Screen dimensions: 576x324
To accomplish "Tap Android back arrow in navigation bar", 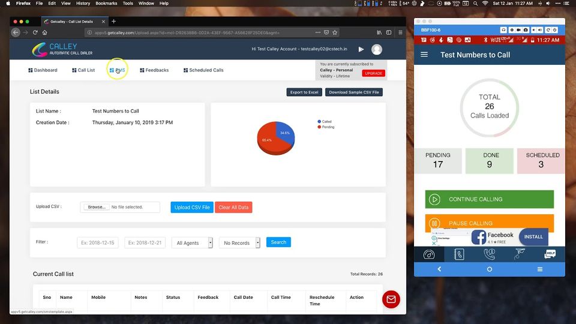I will (x=439, y=269).
